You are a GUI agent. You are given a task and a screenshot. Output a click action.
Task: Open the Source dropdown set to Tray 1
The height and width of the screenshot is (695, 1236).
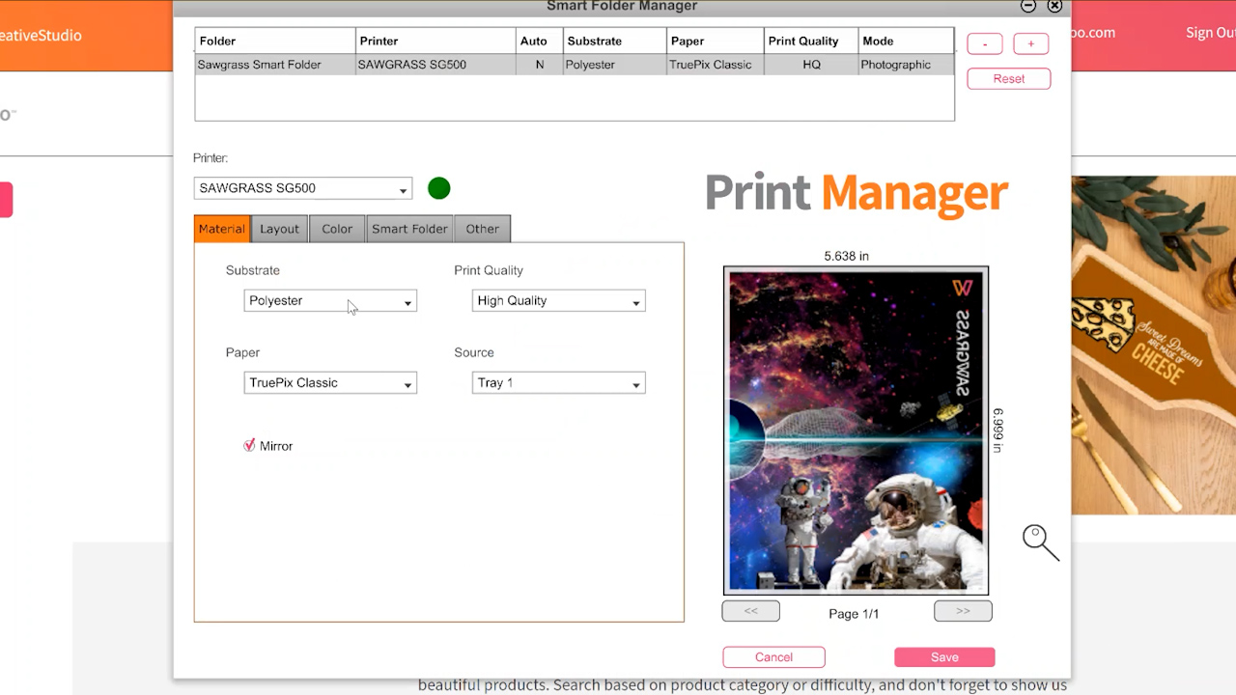(x=558, y=383)
